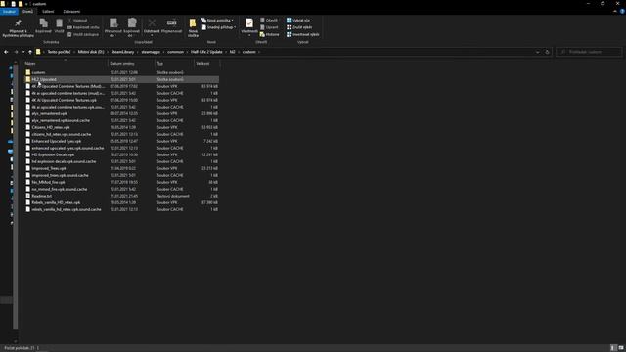Screen dimensions: 626x352
Task: Select Rebels_vanilla_HD_retex.vpk file
Action: (121, 202)
